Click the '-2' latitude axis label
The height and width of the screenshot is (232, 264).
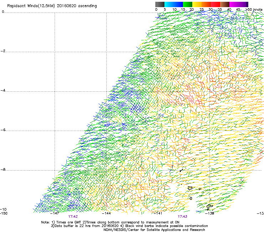(3, 51)
